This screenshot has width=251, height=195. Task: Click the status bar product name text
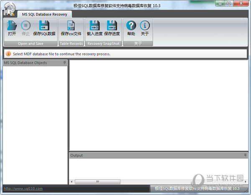[197, 189]
